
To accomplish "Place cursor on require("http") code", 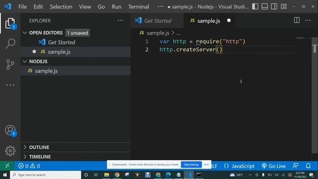I will click(221, 42).
